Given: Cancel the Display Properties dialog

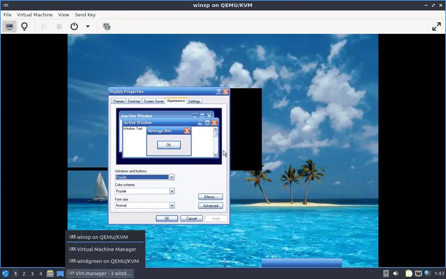Looking at the screenshot, I should click(191, 218).
